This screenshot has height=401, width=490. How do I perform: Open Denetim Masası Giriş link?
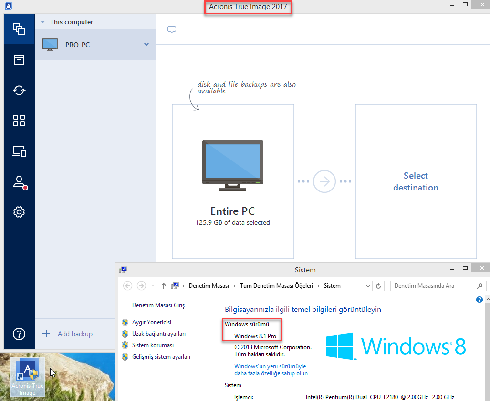tap(158, 305)
